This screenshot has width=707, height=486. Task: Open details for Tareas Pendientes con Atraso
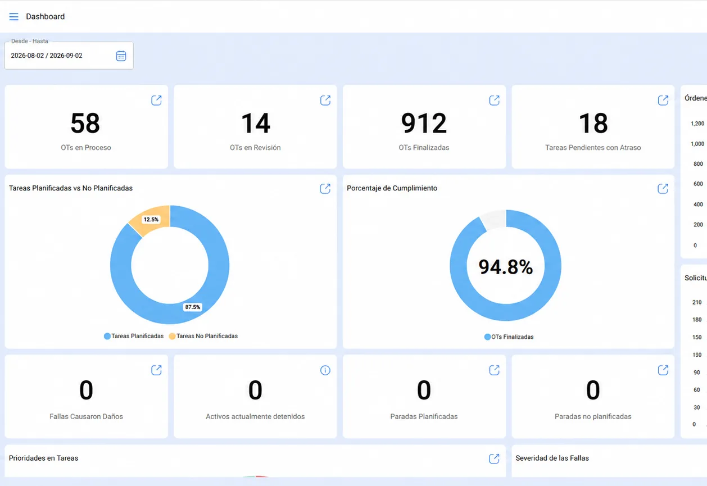point(663,100)
